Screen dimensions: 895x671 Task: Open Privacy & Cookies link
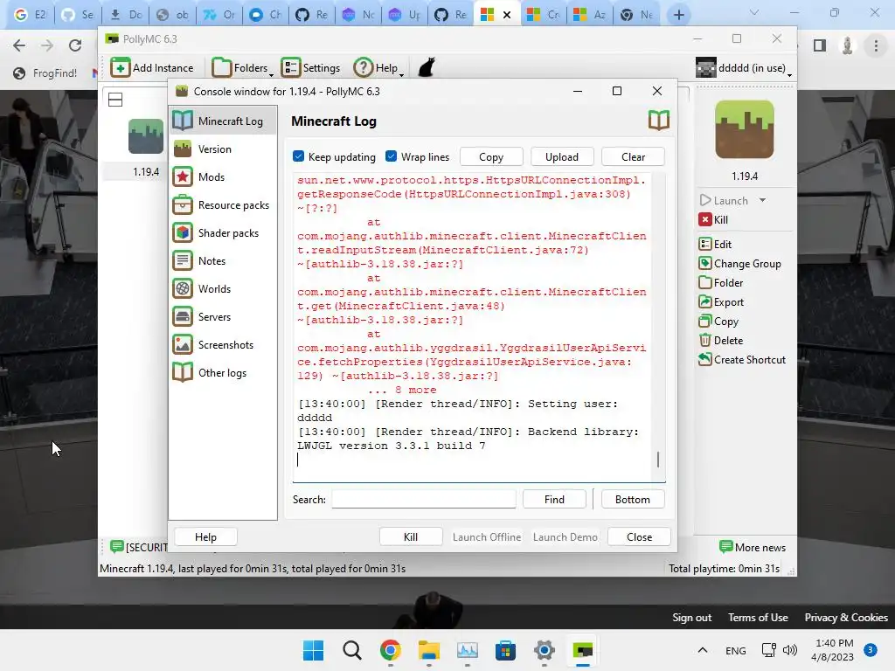[846, 618]
